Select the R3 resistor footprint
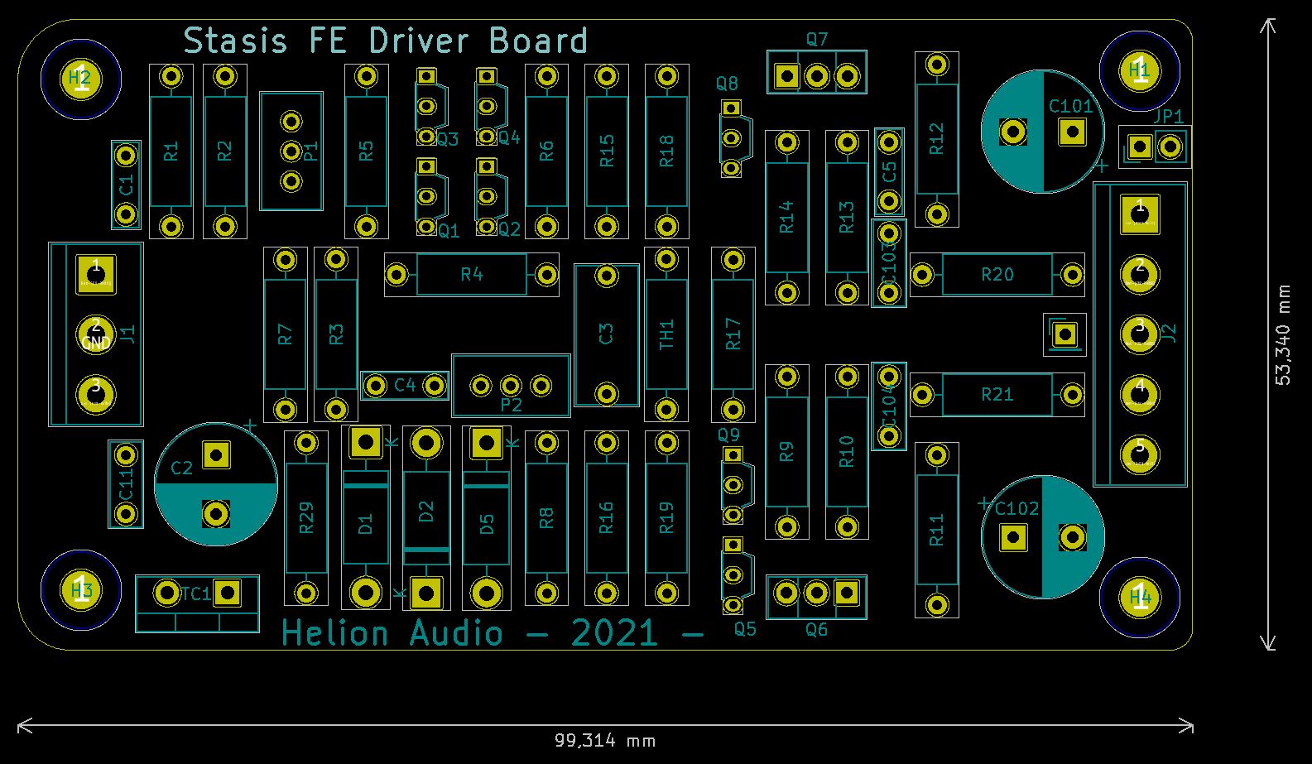1312x764 pixels. click(336, 334)
